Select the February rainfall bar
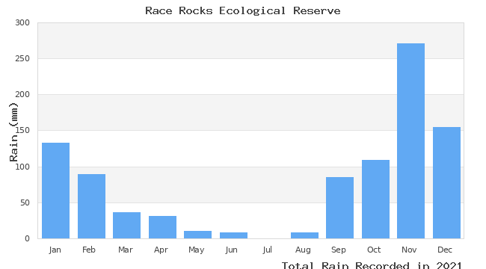This screenshot has width=486, height=269. click(91, 206)
